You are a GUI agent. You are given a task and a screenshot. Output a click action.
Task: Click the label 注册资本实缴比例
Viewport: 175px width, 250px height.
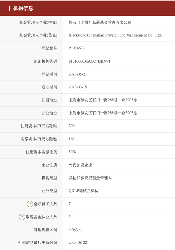coord(41,152)
